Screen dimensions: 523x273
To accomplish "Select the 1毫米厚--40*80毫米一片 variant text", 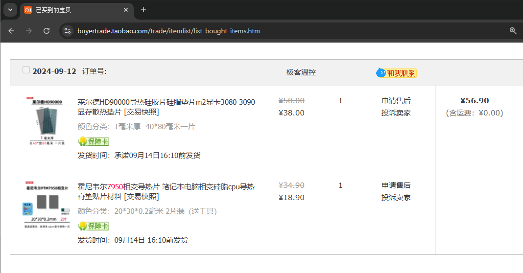I will (x=155, y=127).
